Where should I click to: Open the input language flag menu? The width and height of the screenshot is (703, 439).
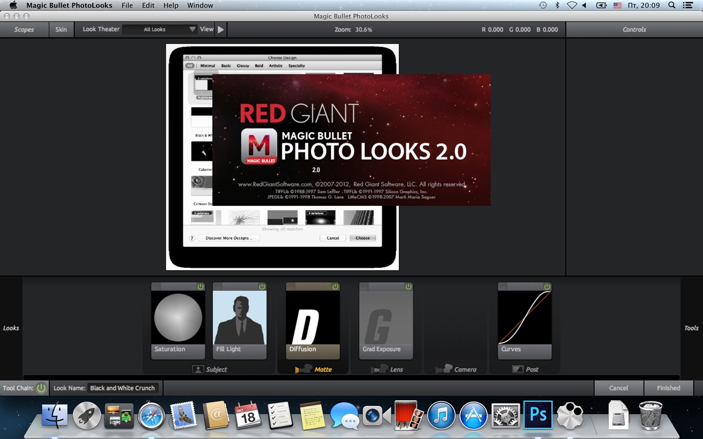[617, 5]
